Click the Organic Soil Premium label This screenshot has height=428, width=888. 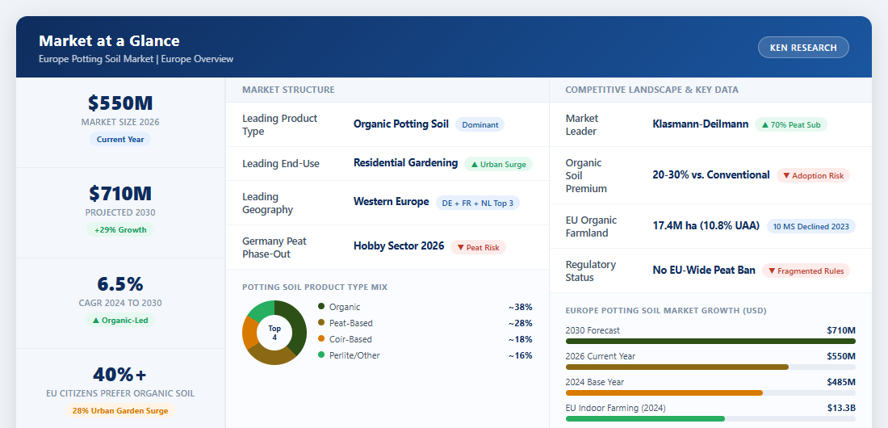586,176
